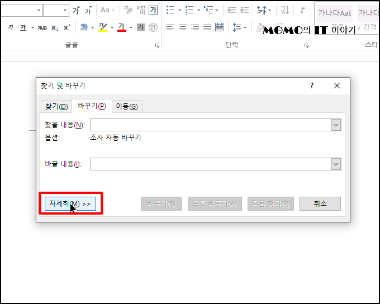
Task: Click the sort icon
Action: [285, 10]
